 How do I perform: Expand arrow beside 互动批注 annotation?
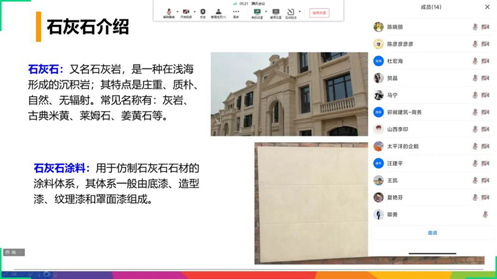pos(299,12)
